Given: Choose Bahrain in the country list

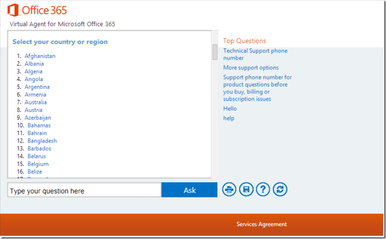Looking at the screenshot, I should point(37,133).
